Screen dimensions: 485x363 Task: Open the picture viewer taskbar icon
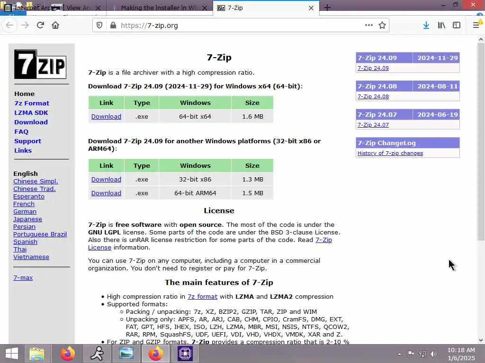coord(126,354)
